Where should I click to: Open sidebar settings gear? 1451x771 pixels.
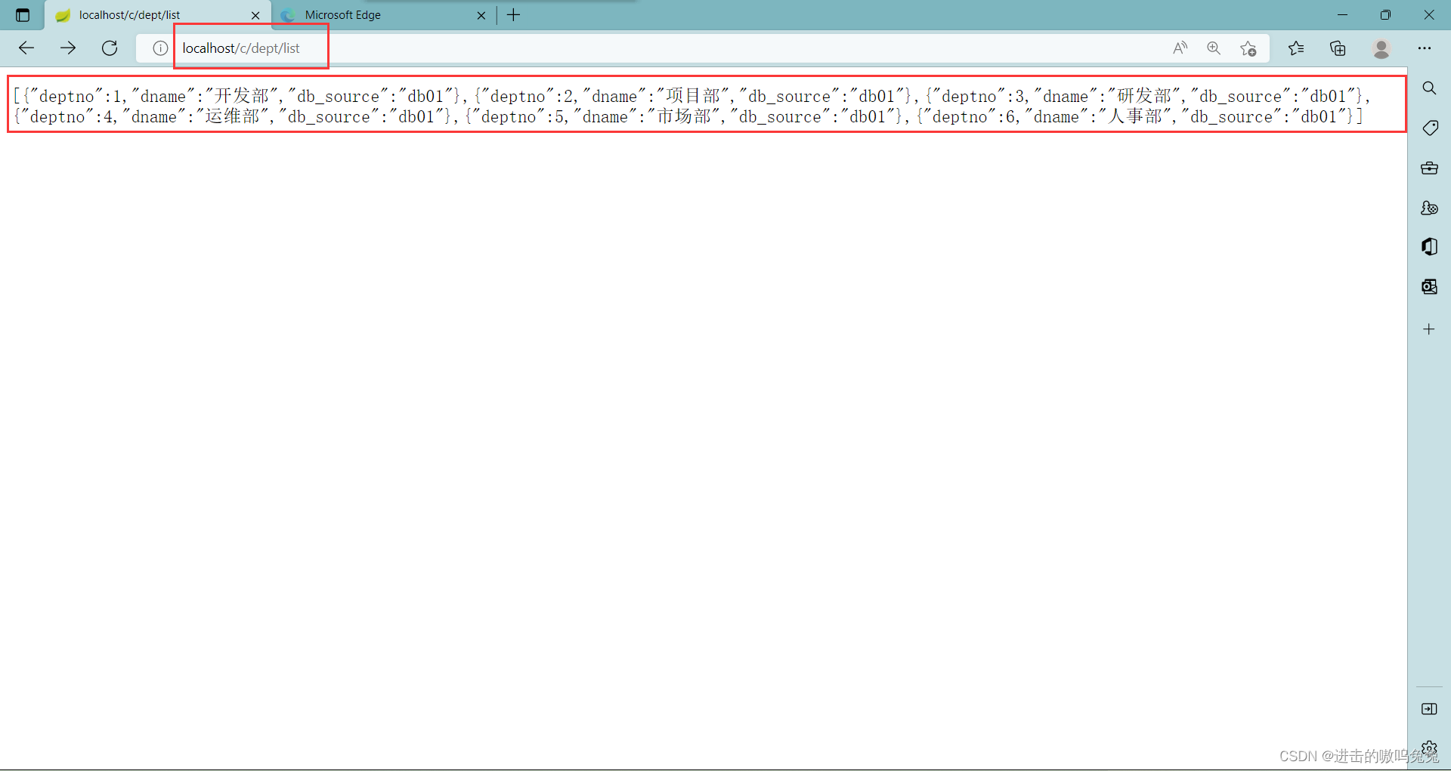pyautogui.click(x=1429, y=748)
